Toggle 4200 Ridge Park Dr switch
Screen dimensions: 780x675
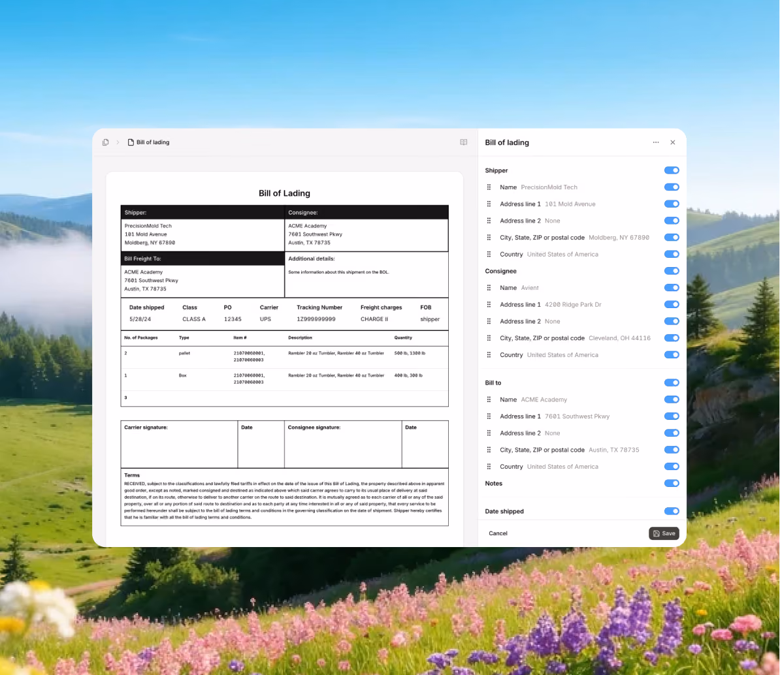click(x=672, y=305)
